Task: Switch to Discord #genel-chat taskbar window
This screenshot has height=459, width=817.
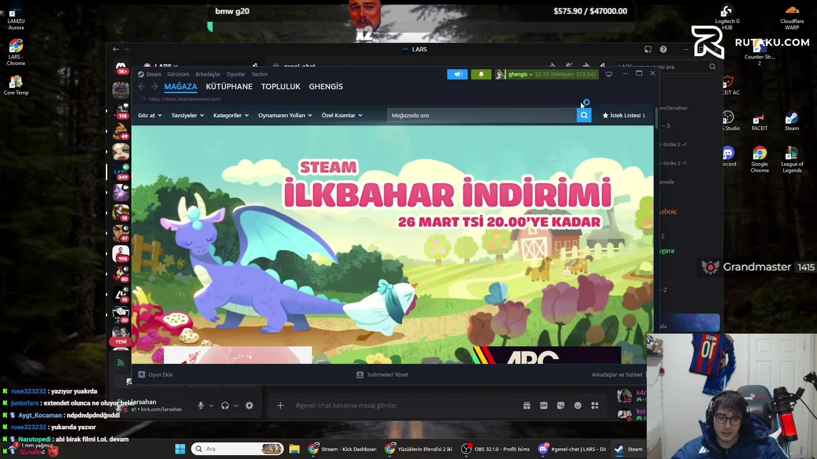Action: pyautogui.click(x=572, y=449)
